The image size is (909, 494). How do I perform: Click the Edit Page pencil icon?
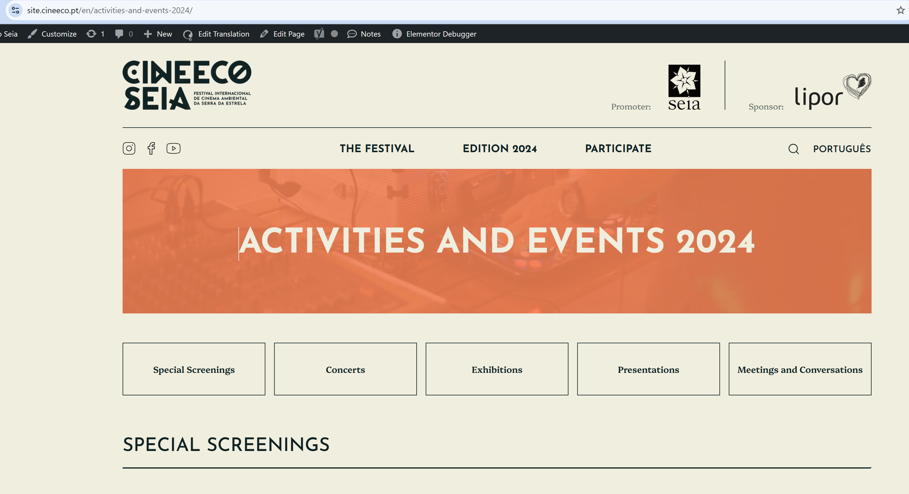[264, 34]
